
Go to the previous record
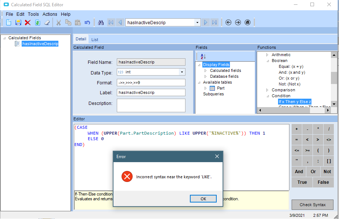click(x=120, y=22)
